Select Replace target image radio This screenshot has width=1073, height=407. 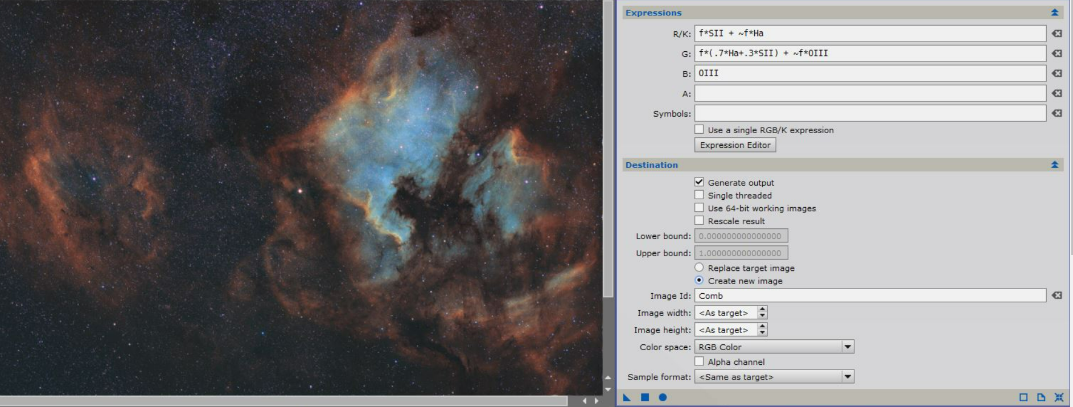click(699, 268)
